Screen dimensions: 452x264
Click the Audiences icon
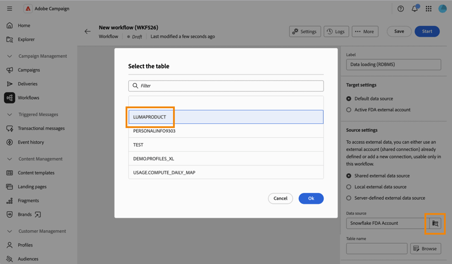click(x=10, y=259)
